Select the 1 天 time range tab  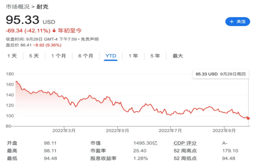click(x=12, y=56)
